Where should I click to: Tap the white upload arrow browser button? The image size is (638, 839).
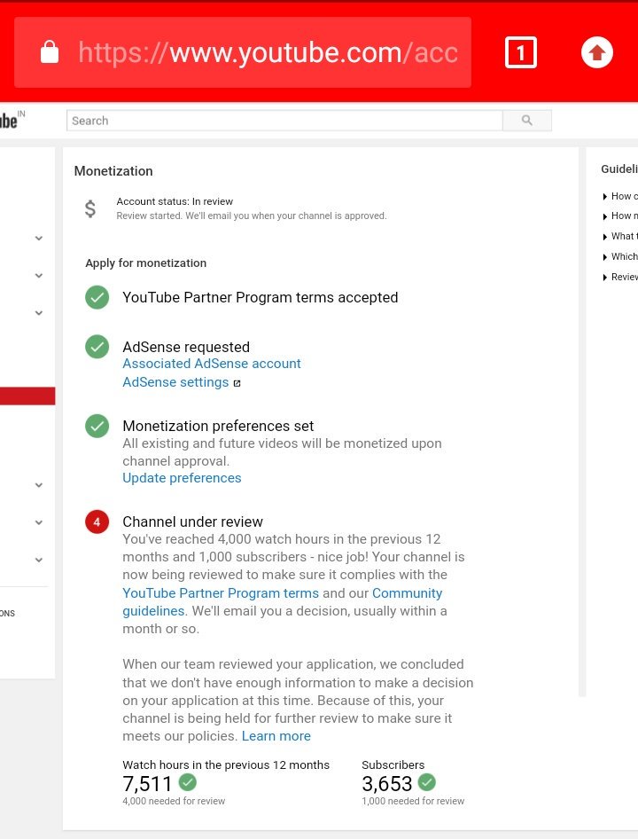597,52
